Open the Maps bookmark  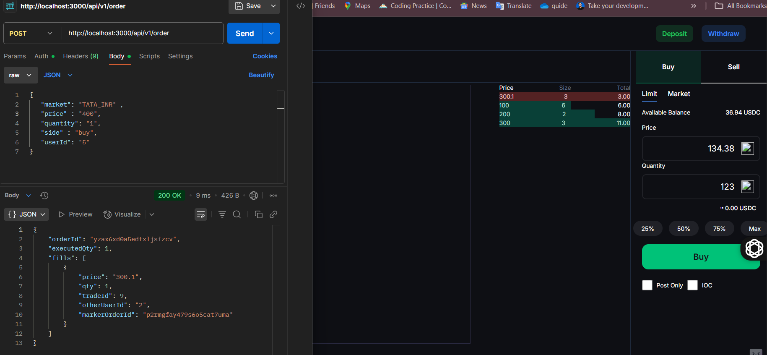pyautogui.click(x=357, y=6)
